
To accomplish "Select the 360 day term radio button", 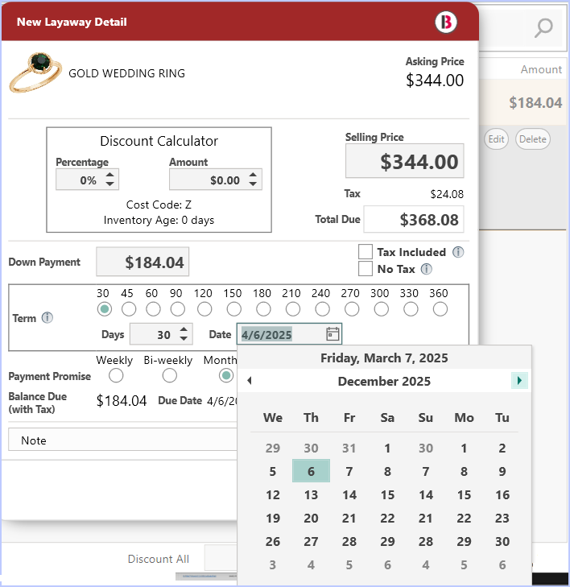I will (440, 309).
